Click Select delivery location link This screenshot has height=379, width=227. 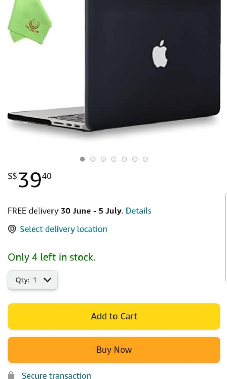63,229
